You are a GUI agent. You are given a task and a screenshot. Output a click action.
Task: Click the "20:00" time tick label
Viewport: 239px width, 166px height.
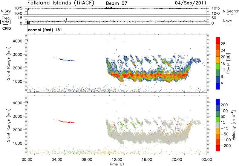tap(177, 160)
